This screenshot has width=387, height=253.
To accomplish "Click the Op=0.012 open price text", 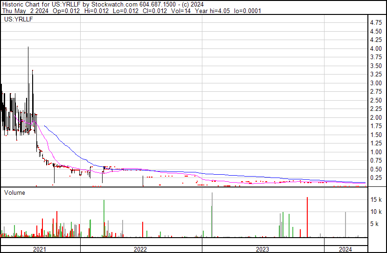I will pos(66,11).
